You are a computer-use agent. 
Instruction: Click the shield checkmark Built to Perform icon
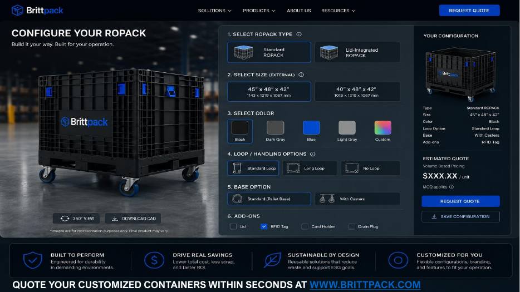coord(32,260)
